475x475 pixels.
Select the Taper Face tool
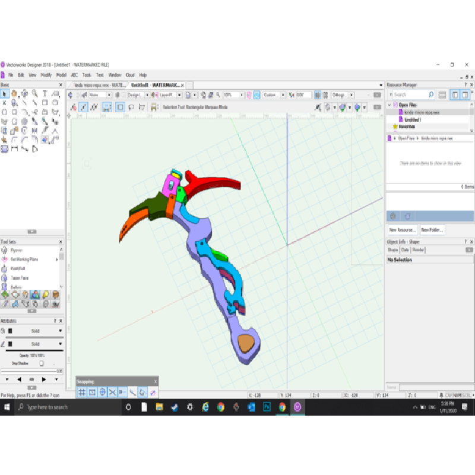[x=19, y=278]
